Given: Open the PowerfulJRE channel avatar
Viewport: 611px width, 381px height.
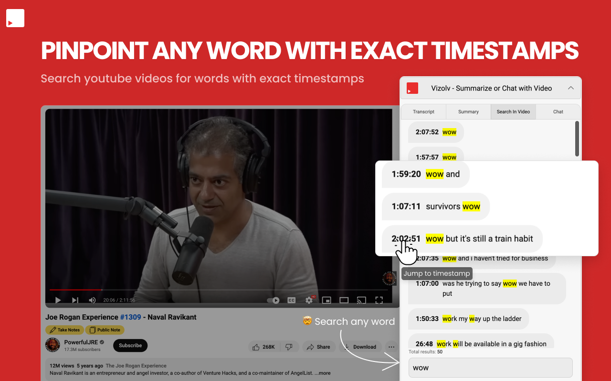Looking at the screenshot, I should point(53,345).
